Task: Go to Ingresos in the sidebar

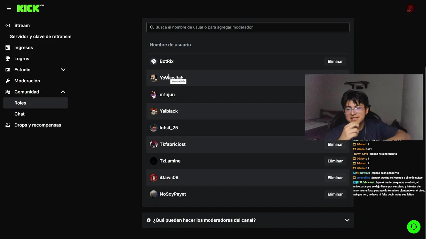Action: [24, 47]
